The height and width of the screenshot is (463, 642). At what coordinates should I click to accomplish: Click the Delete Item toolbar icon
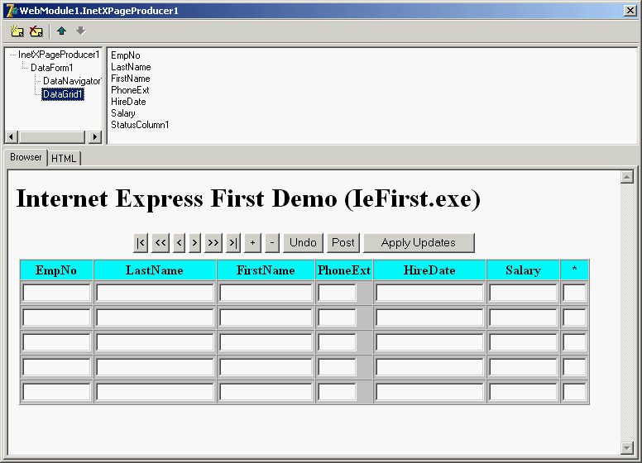coord(36,31)
